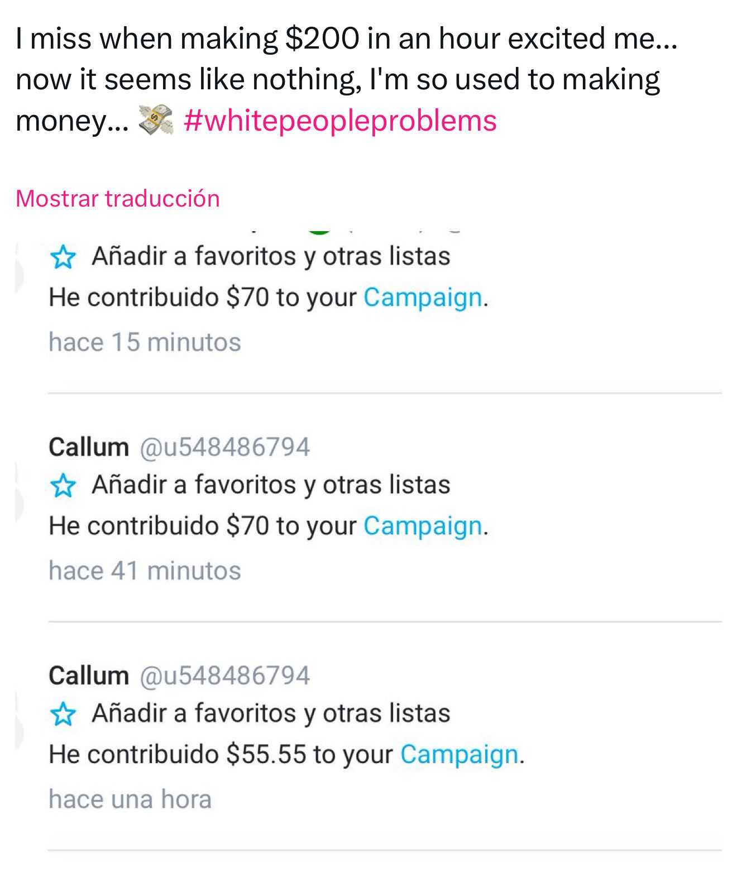The image size is (737, 886).
Task: Click Mostrar traducción to translate the post
Action: click(118, 199)
